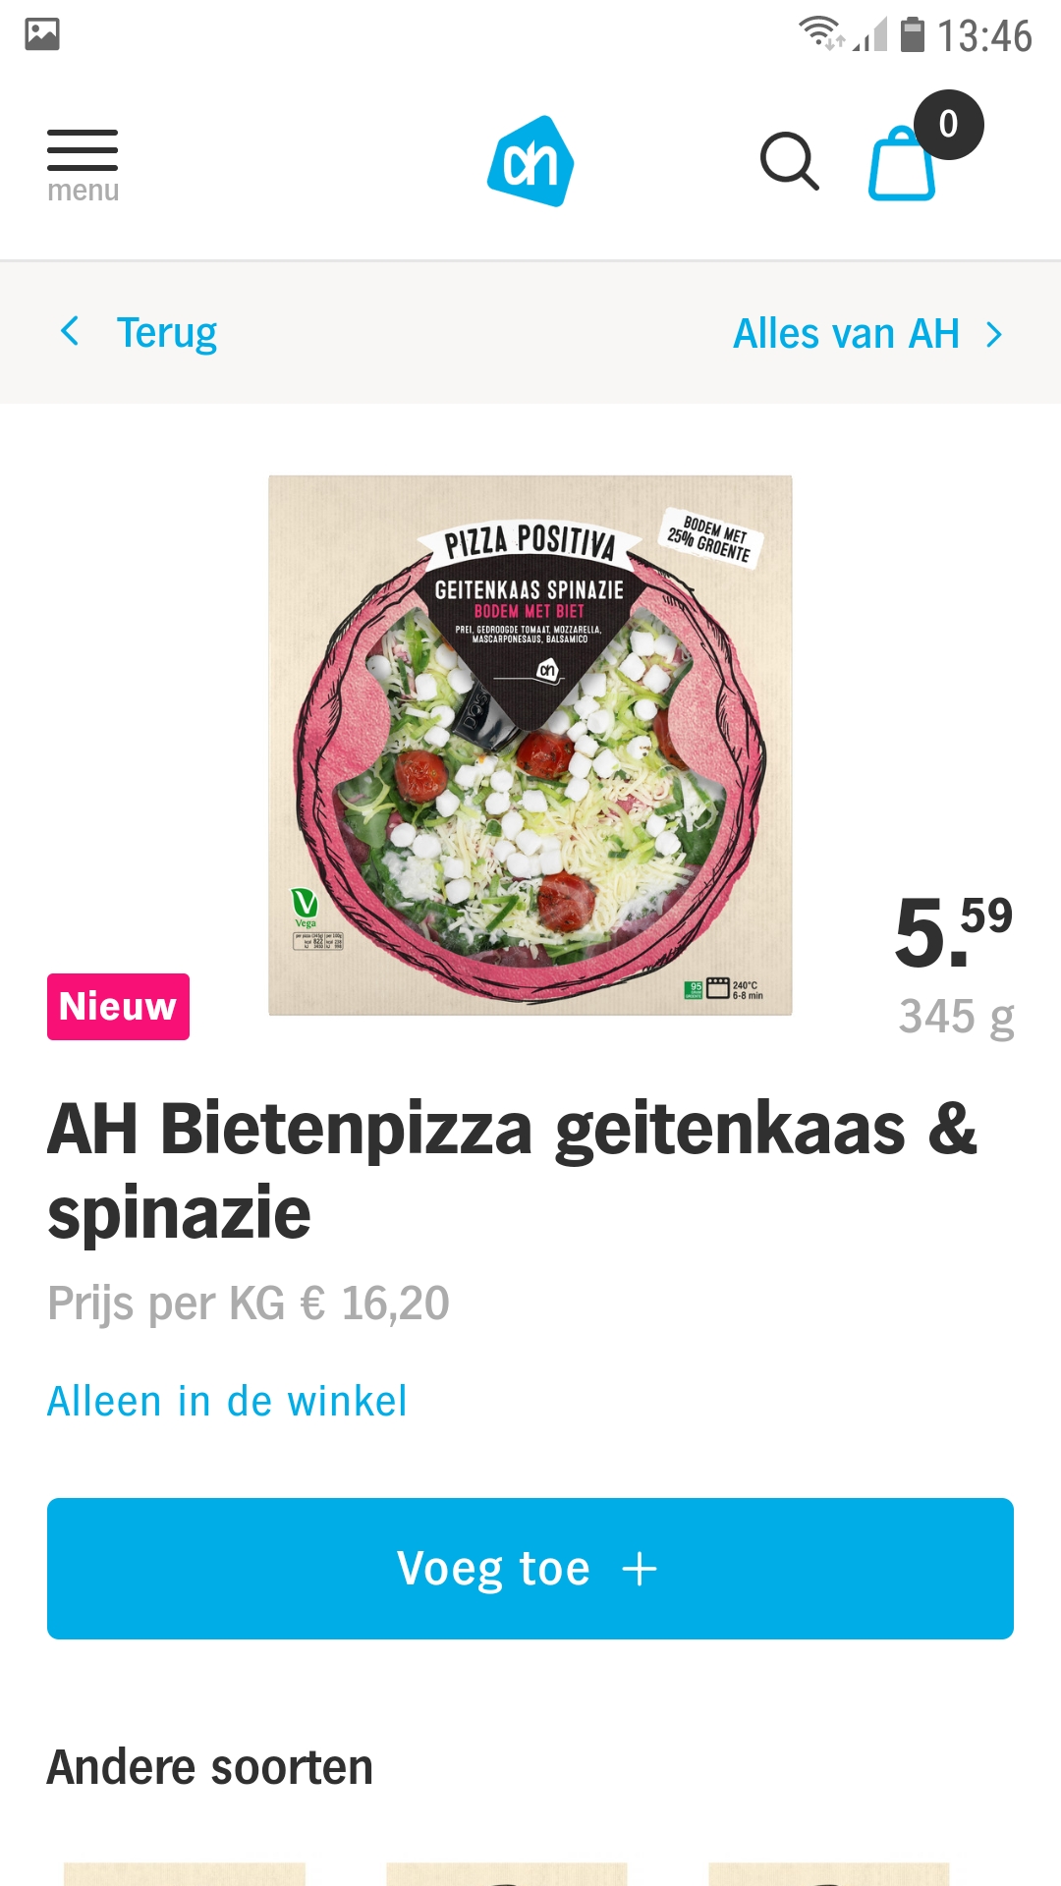Go back with Terug link
1061x1886 pixels.
166,333
